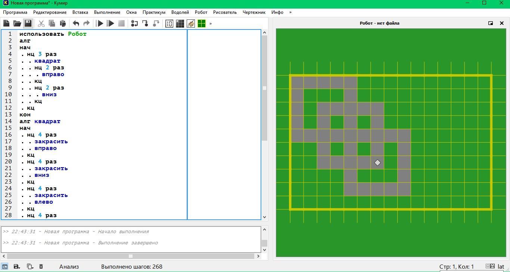Open a file with the folder icon
Viewport: 510px width, 272px height.
point(17,24)
